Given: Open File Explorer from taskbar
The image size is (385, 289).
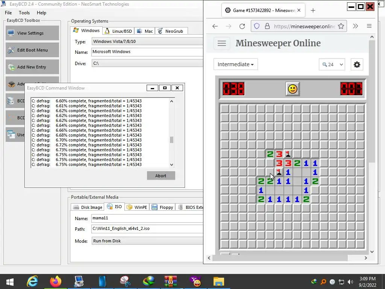Looking at the screenshot, I should coord(218,281).
